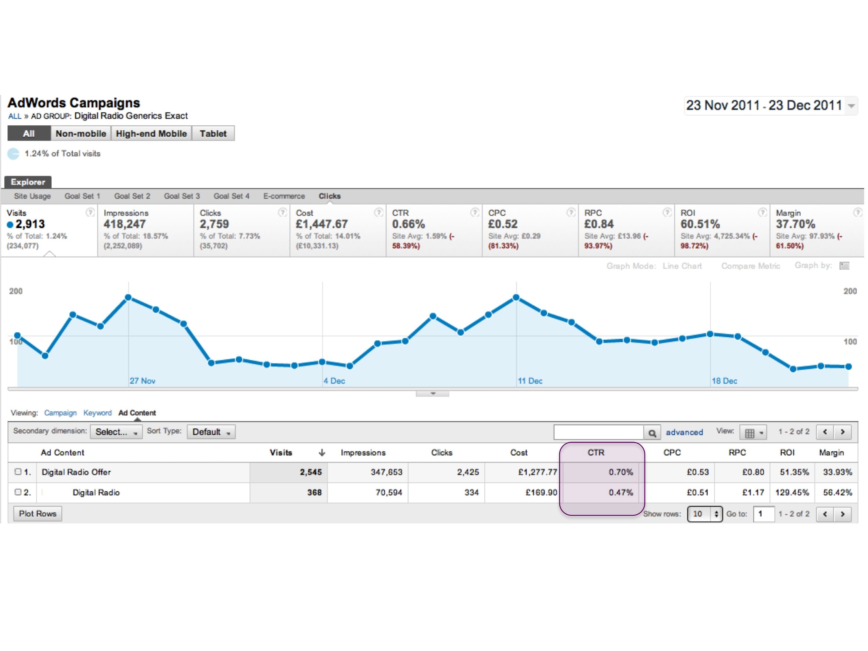Go to previous page via bottom arrow
The height and width of the screenshot is (651, 868).
click(825, 514)
